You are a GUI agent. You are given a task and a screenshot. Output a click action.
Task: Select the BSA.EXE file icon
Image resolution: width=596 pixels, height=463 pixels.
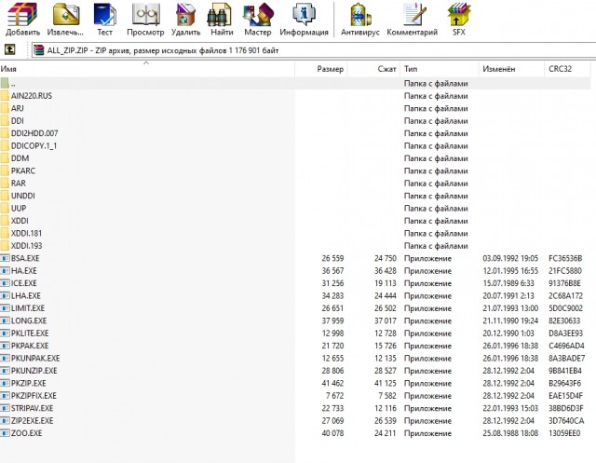click(5, 258)
